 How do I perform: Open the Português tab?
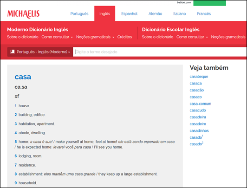tap(79, 14)
